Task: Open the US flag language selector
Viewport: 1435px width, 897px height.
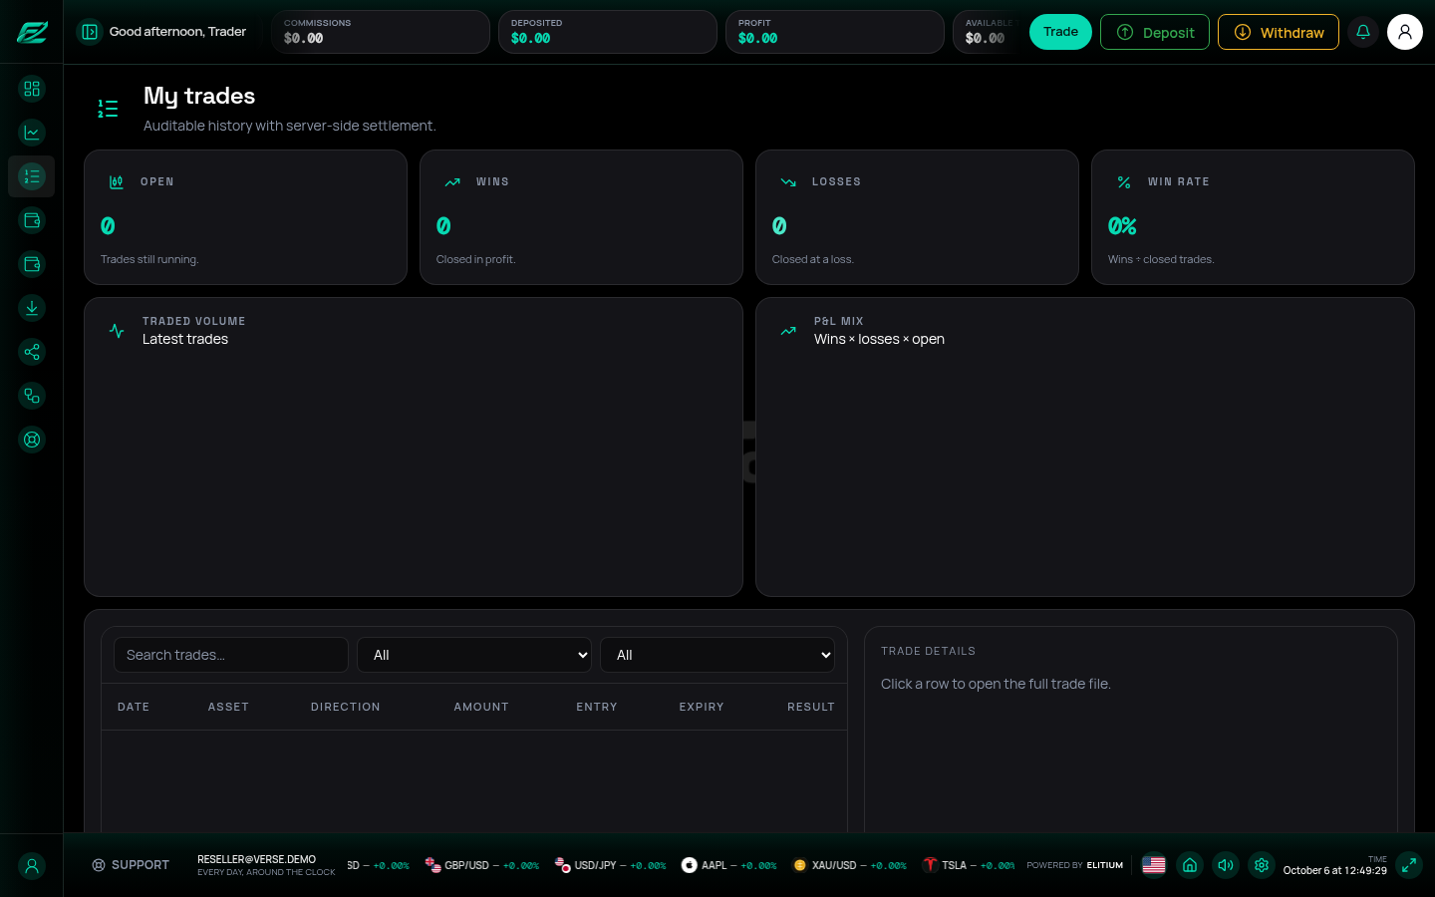Action: 1154,865
